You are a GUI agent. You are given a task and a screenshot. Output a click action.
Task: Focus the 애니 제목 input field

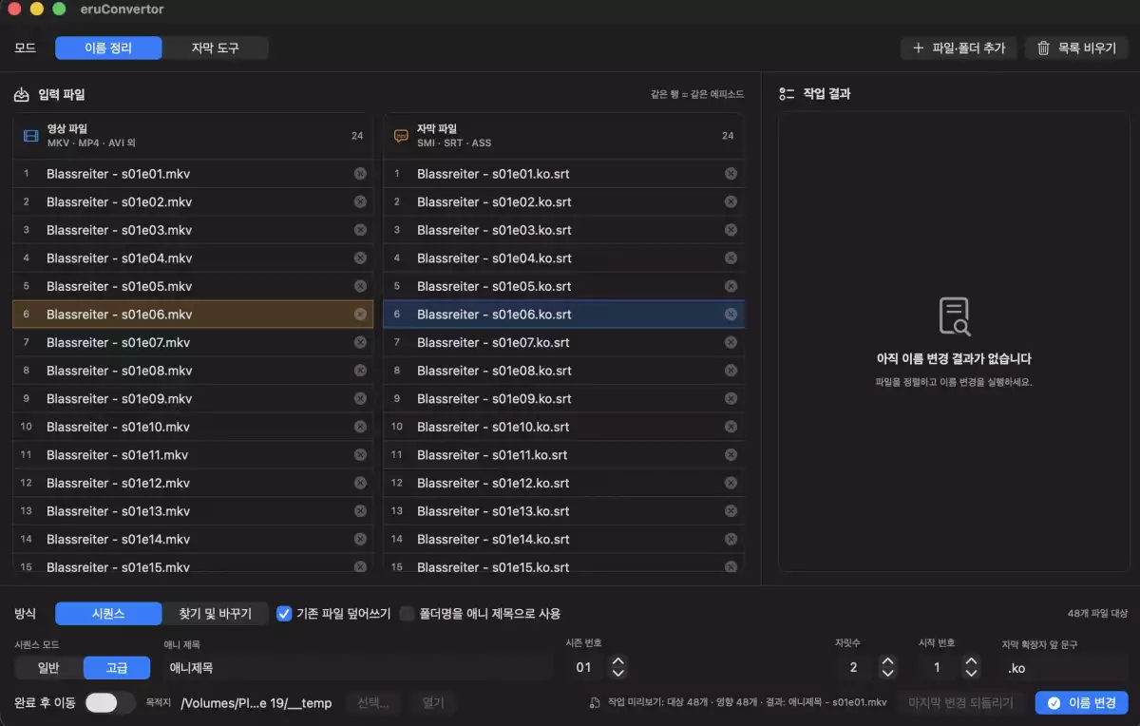(x=358, y=668)
